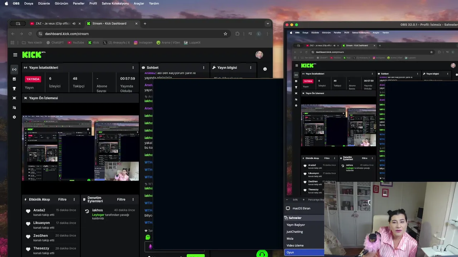Open the Sahne Koleksiyonu menu
Viewport: 458px width, 257px height.
tap(115, 3)
